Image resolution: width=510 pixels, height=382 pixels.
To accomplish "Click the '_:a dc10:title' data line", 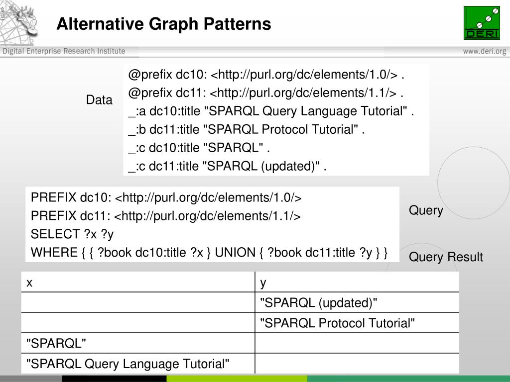I will [271, 111].
